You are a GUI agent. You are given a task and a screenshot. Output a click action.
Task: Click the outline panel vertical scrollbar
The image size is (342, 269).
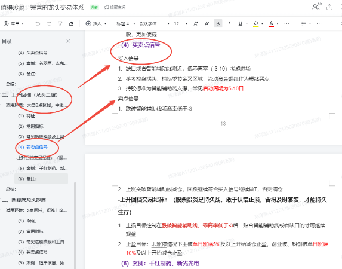point(75,225)
